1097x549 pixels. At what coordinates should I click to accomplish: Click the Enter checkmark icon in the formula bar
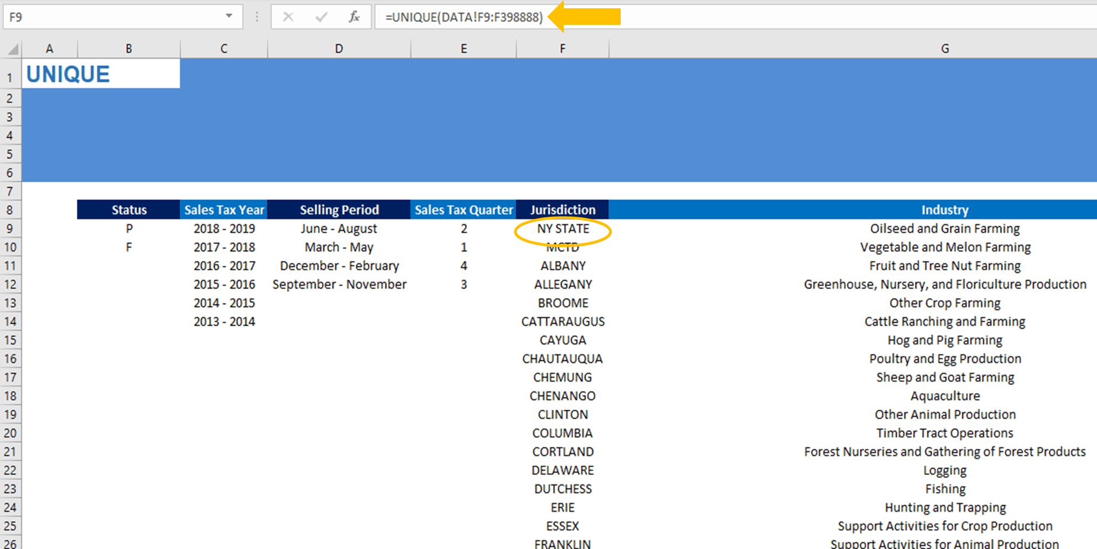coord(321,17)
